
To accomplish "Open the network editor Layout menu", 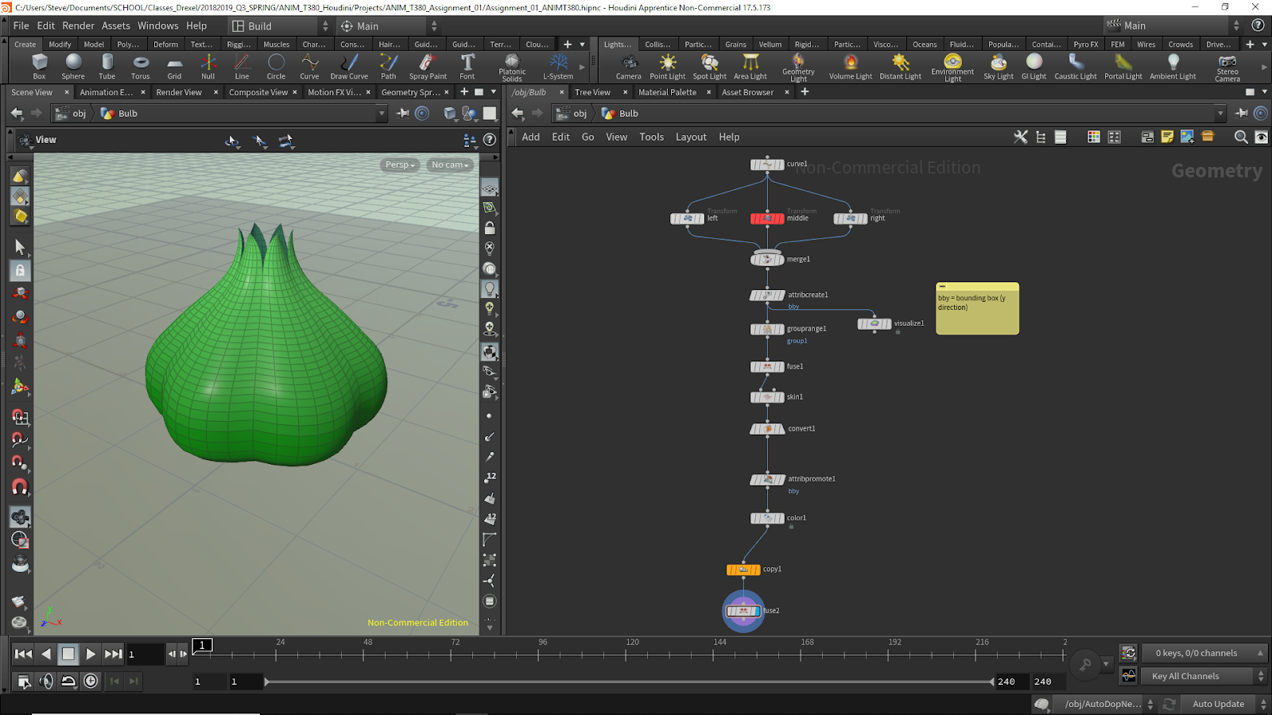I will click(691, 137).
